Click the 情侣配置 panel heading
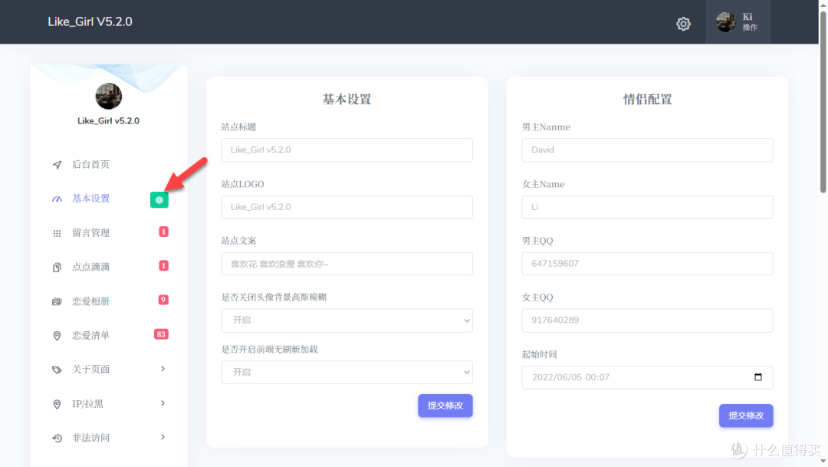This screenshot has height=467, width=828. [x=647, y=100]
